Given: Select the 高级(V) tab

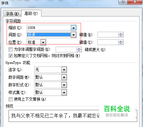Looking at the screenshot, I should point(31,13).
